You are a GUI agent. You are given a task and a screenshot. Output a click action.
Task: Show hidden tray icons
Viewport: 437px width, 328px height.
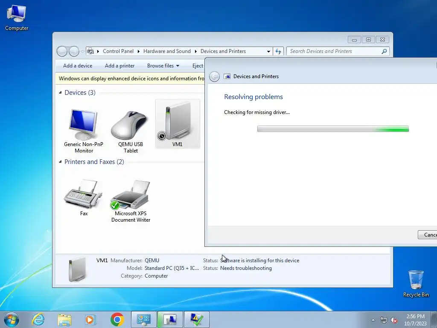(373, 320)
